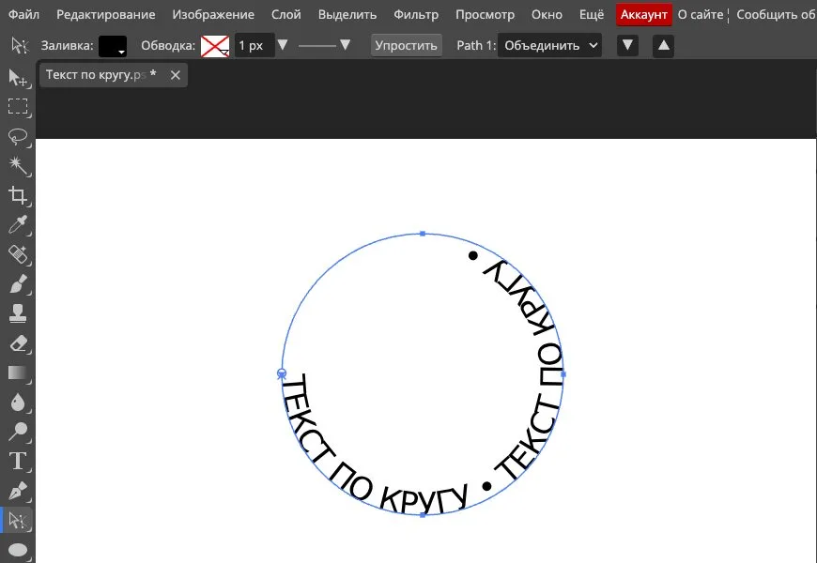
Task: Open the Path 1 Объединить dropdown
Action: pyautogui.click(x=549, y=45)
